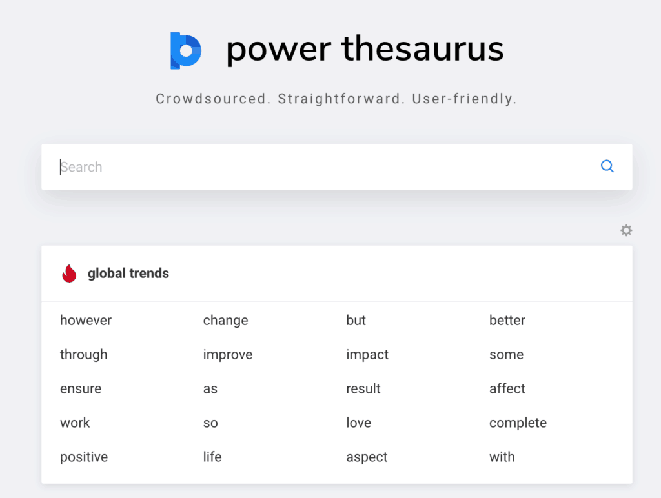This screenshot has height=498, width=661.
Task: Click inside the Search input box
Action: point(258,166)
